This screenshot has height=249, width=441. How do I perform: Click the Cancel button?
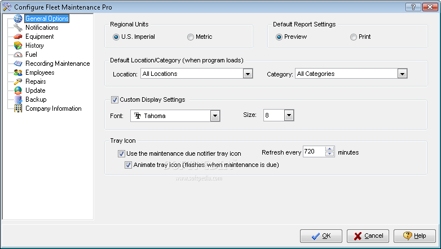coord(368,236)
